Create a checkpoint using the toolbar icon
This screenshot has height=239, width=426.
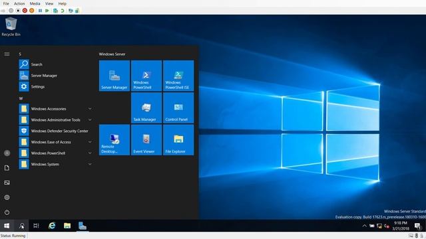[x=55, y=11]
